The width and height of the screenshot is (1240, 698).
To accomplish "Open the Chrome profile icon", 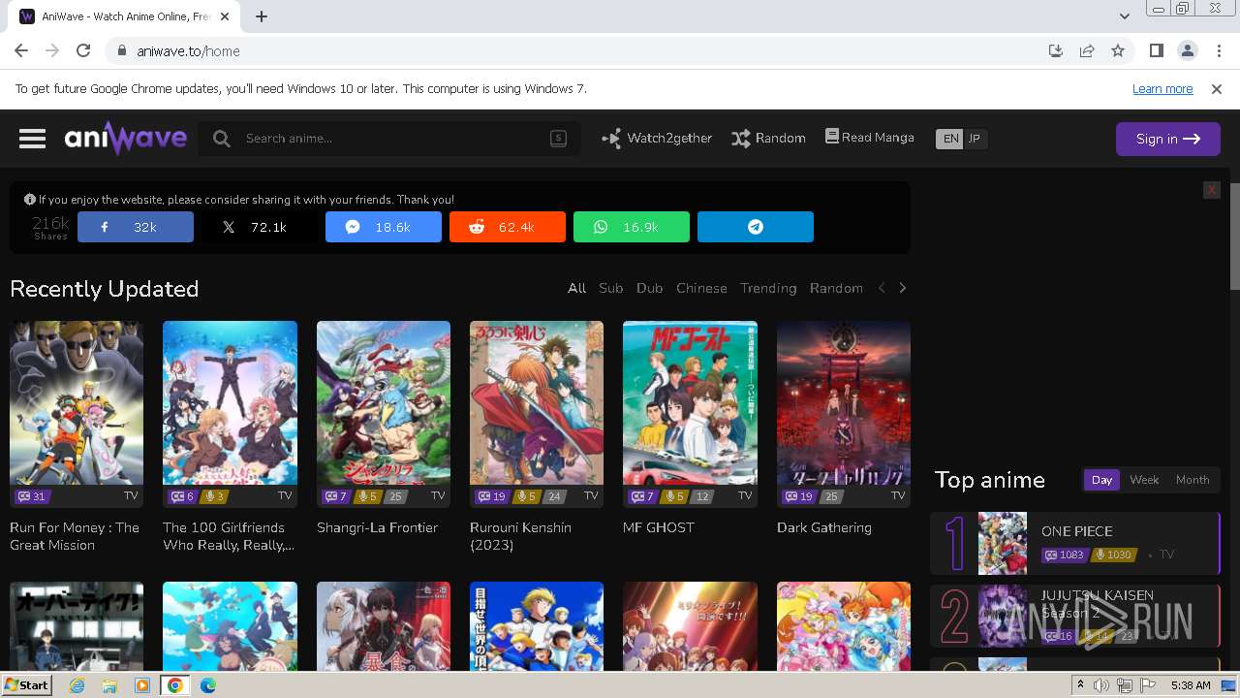I will click(1187, 50).
